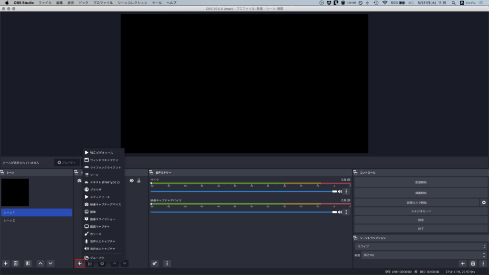Toggle source visibility eye icon

pyautogui.click(x=131, y=180)
